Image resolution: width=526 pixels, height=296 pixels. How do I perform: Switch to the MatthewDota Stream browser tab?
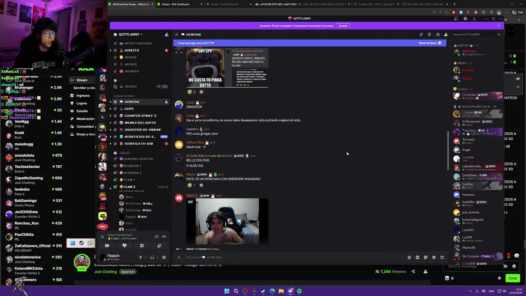click(131, 4)
